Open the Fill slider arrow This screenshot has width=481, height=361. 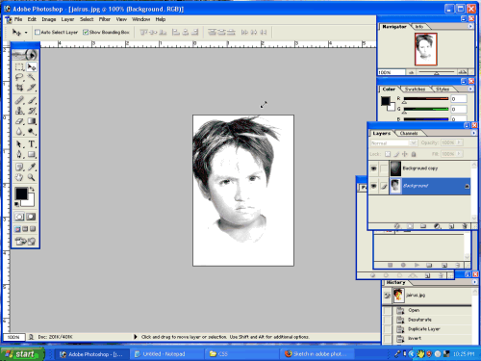(x=459, y=154)
